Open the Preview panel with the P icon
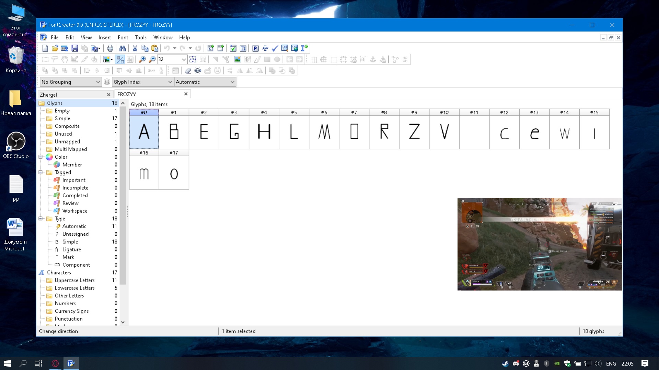The image size is (659, 370). coord(255,48)
